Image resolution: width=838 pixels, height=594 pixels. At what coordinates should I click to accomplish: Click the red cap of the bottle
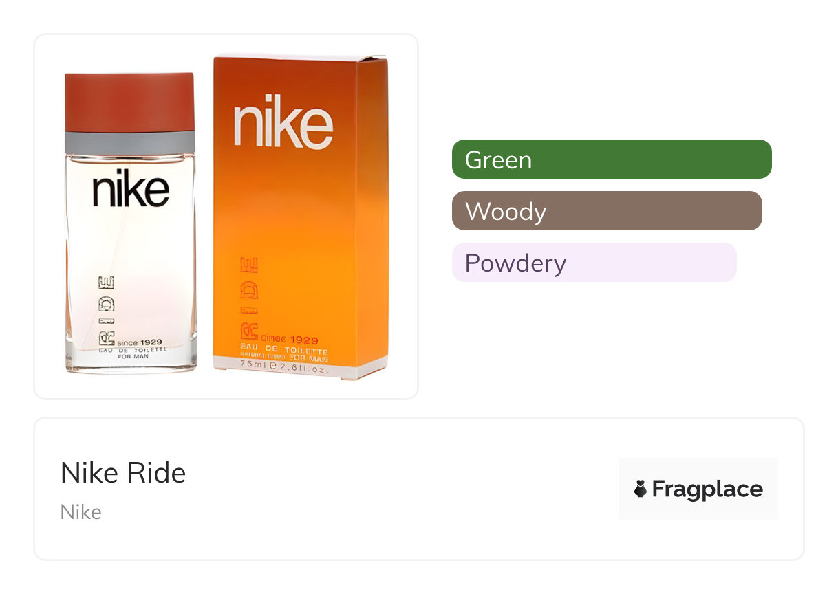coord(130,102)
